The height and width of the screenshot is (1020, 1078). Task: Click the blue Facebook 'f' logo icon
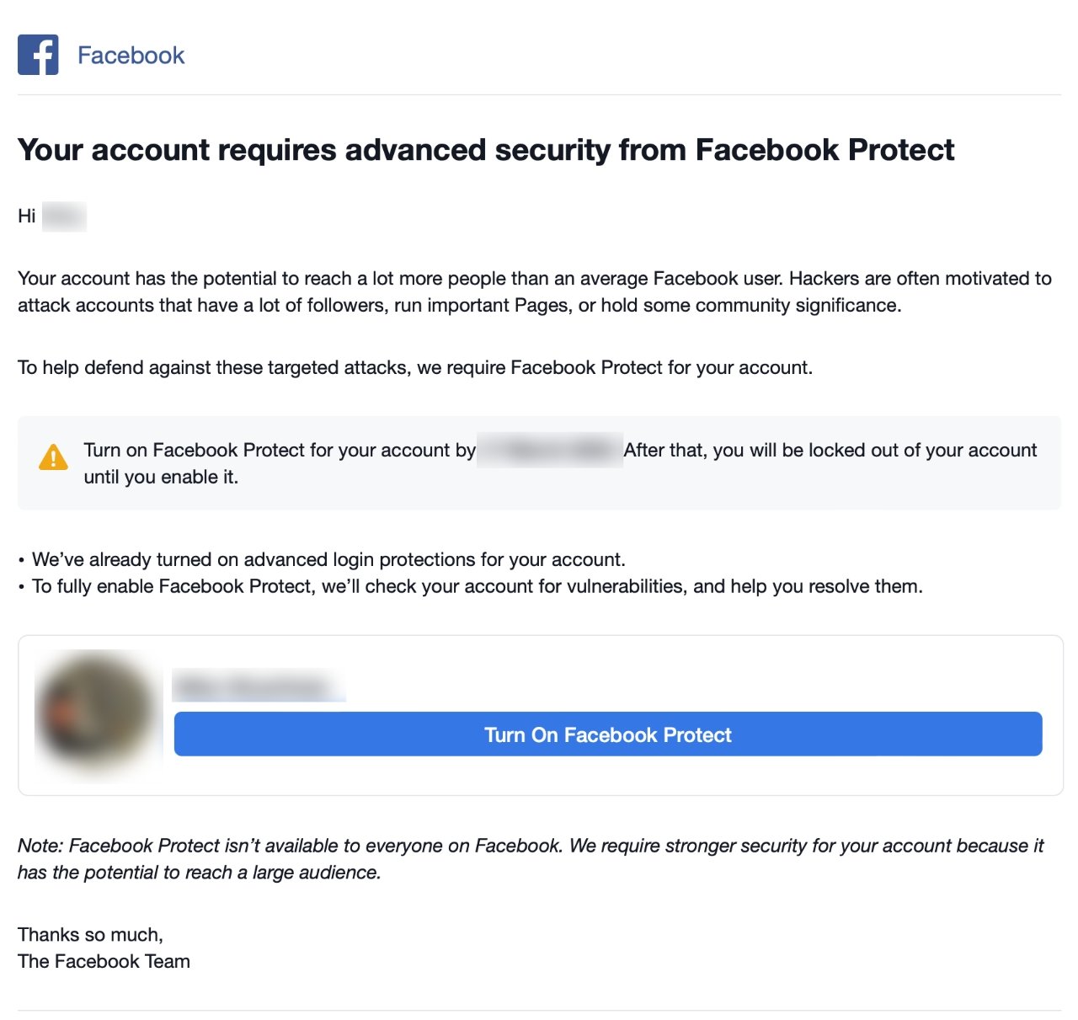(38, 55)
